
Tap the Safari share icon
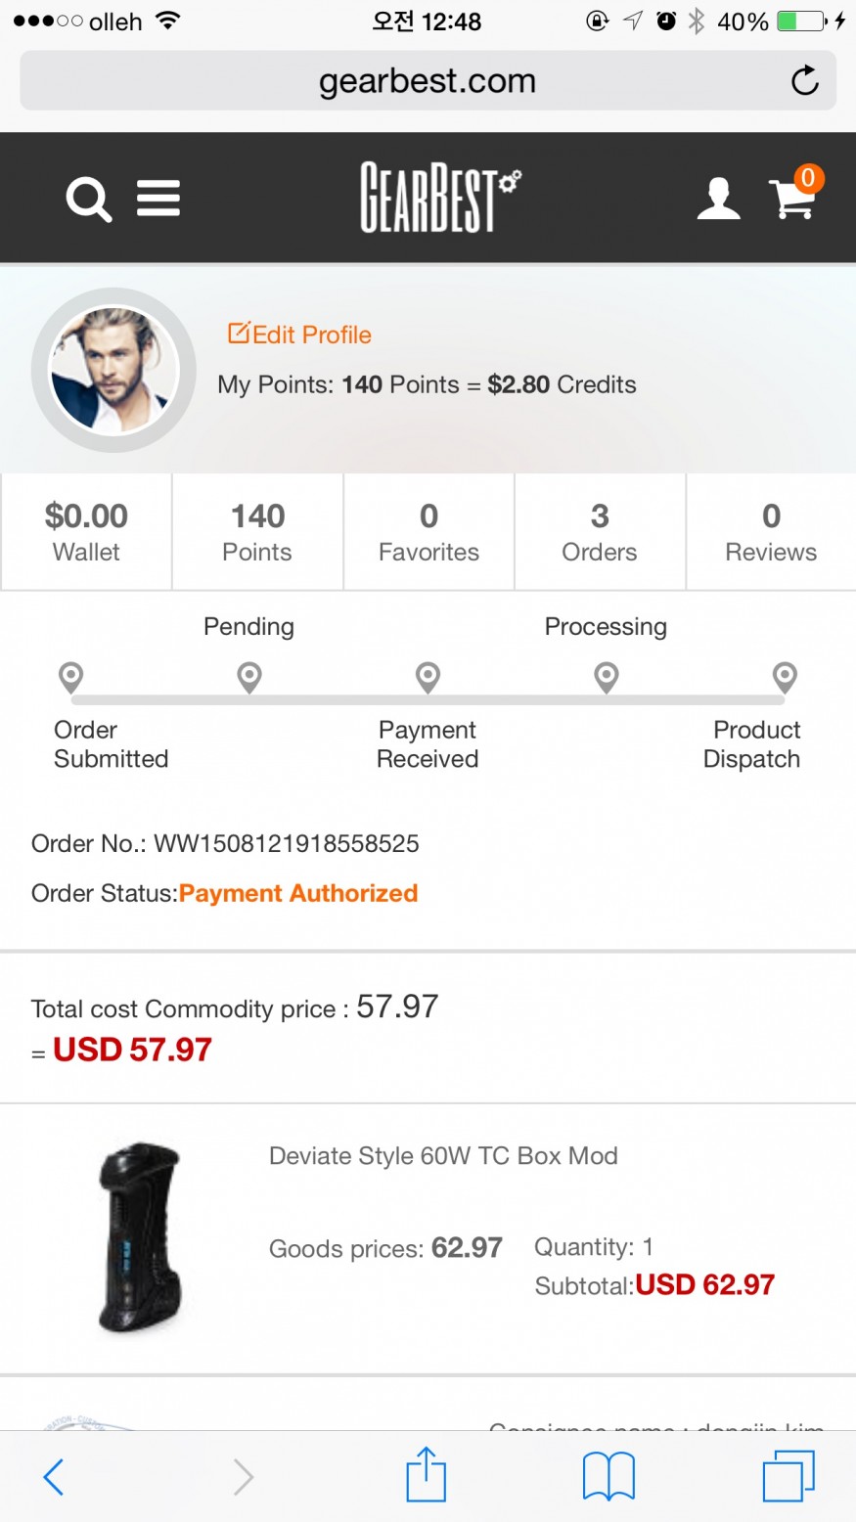pyautogui.click(x=427, y=1475)
